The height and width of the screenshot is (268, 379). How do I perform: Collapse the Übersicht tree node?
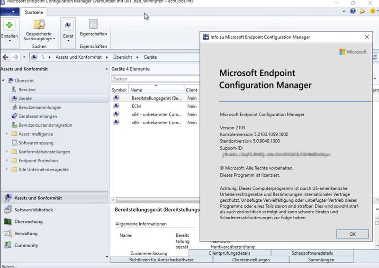click(3, 80)
